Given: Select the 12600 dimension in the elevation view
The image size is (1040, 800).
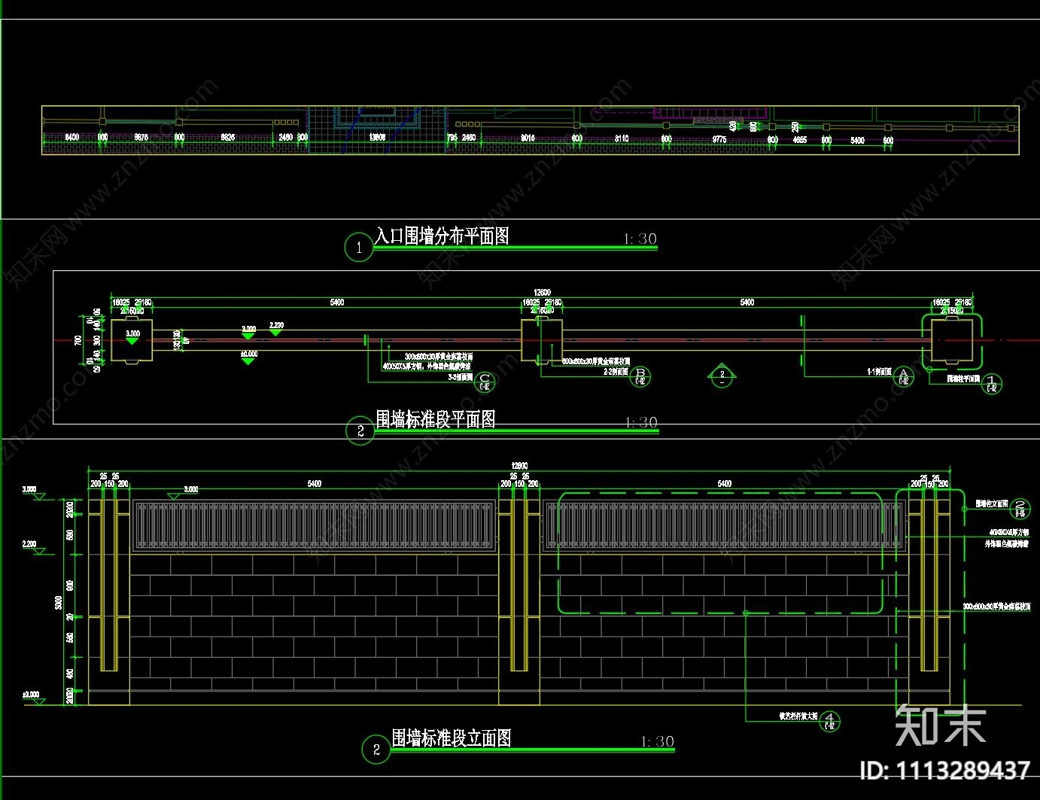Looking at the screenshot, I should [x=519, y=466].
